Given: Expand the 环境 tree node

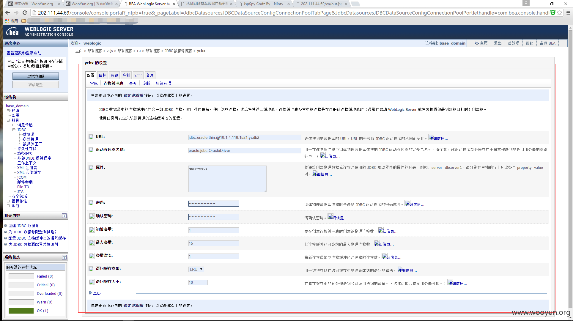Looking at the screenshot, I should 8,111.
